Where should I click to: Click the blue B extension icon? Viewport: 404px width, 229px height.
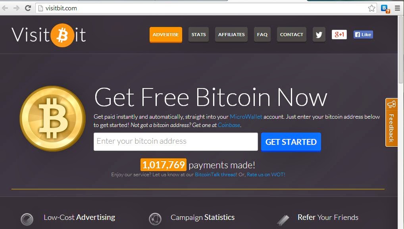385,9
